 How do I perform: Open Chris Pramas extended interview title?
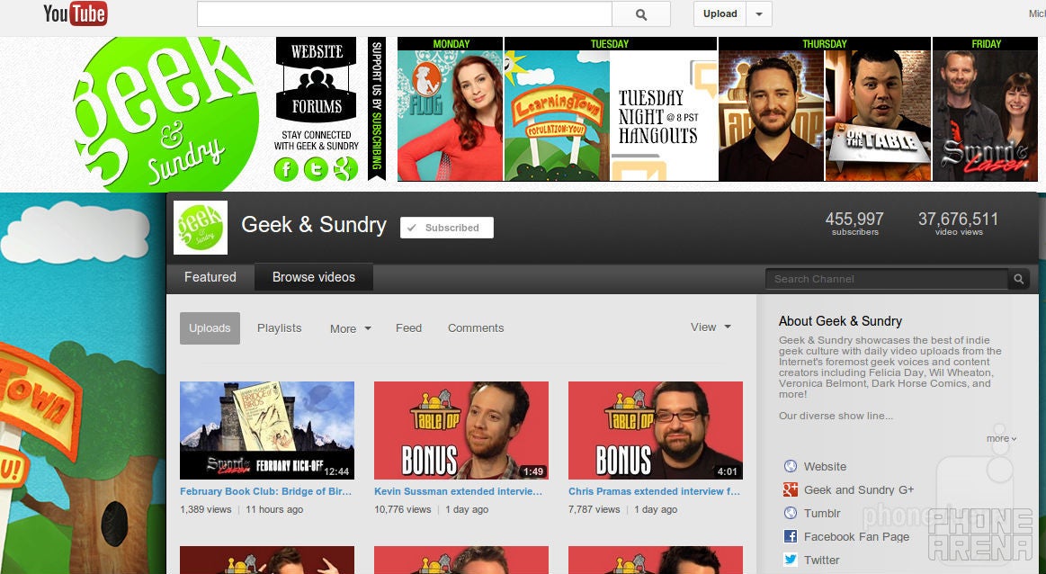click(x=654, y=491)
